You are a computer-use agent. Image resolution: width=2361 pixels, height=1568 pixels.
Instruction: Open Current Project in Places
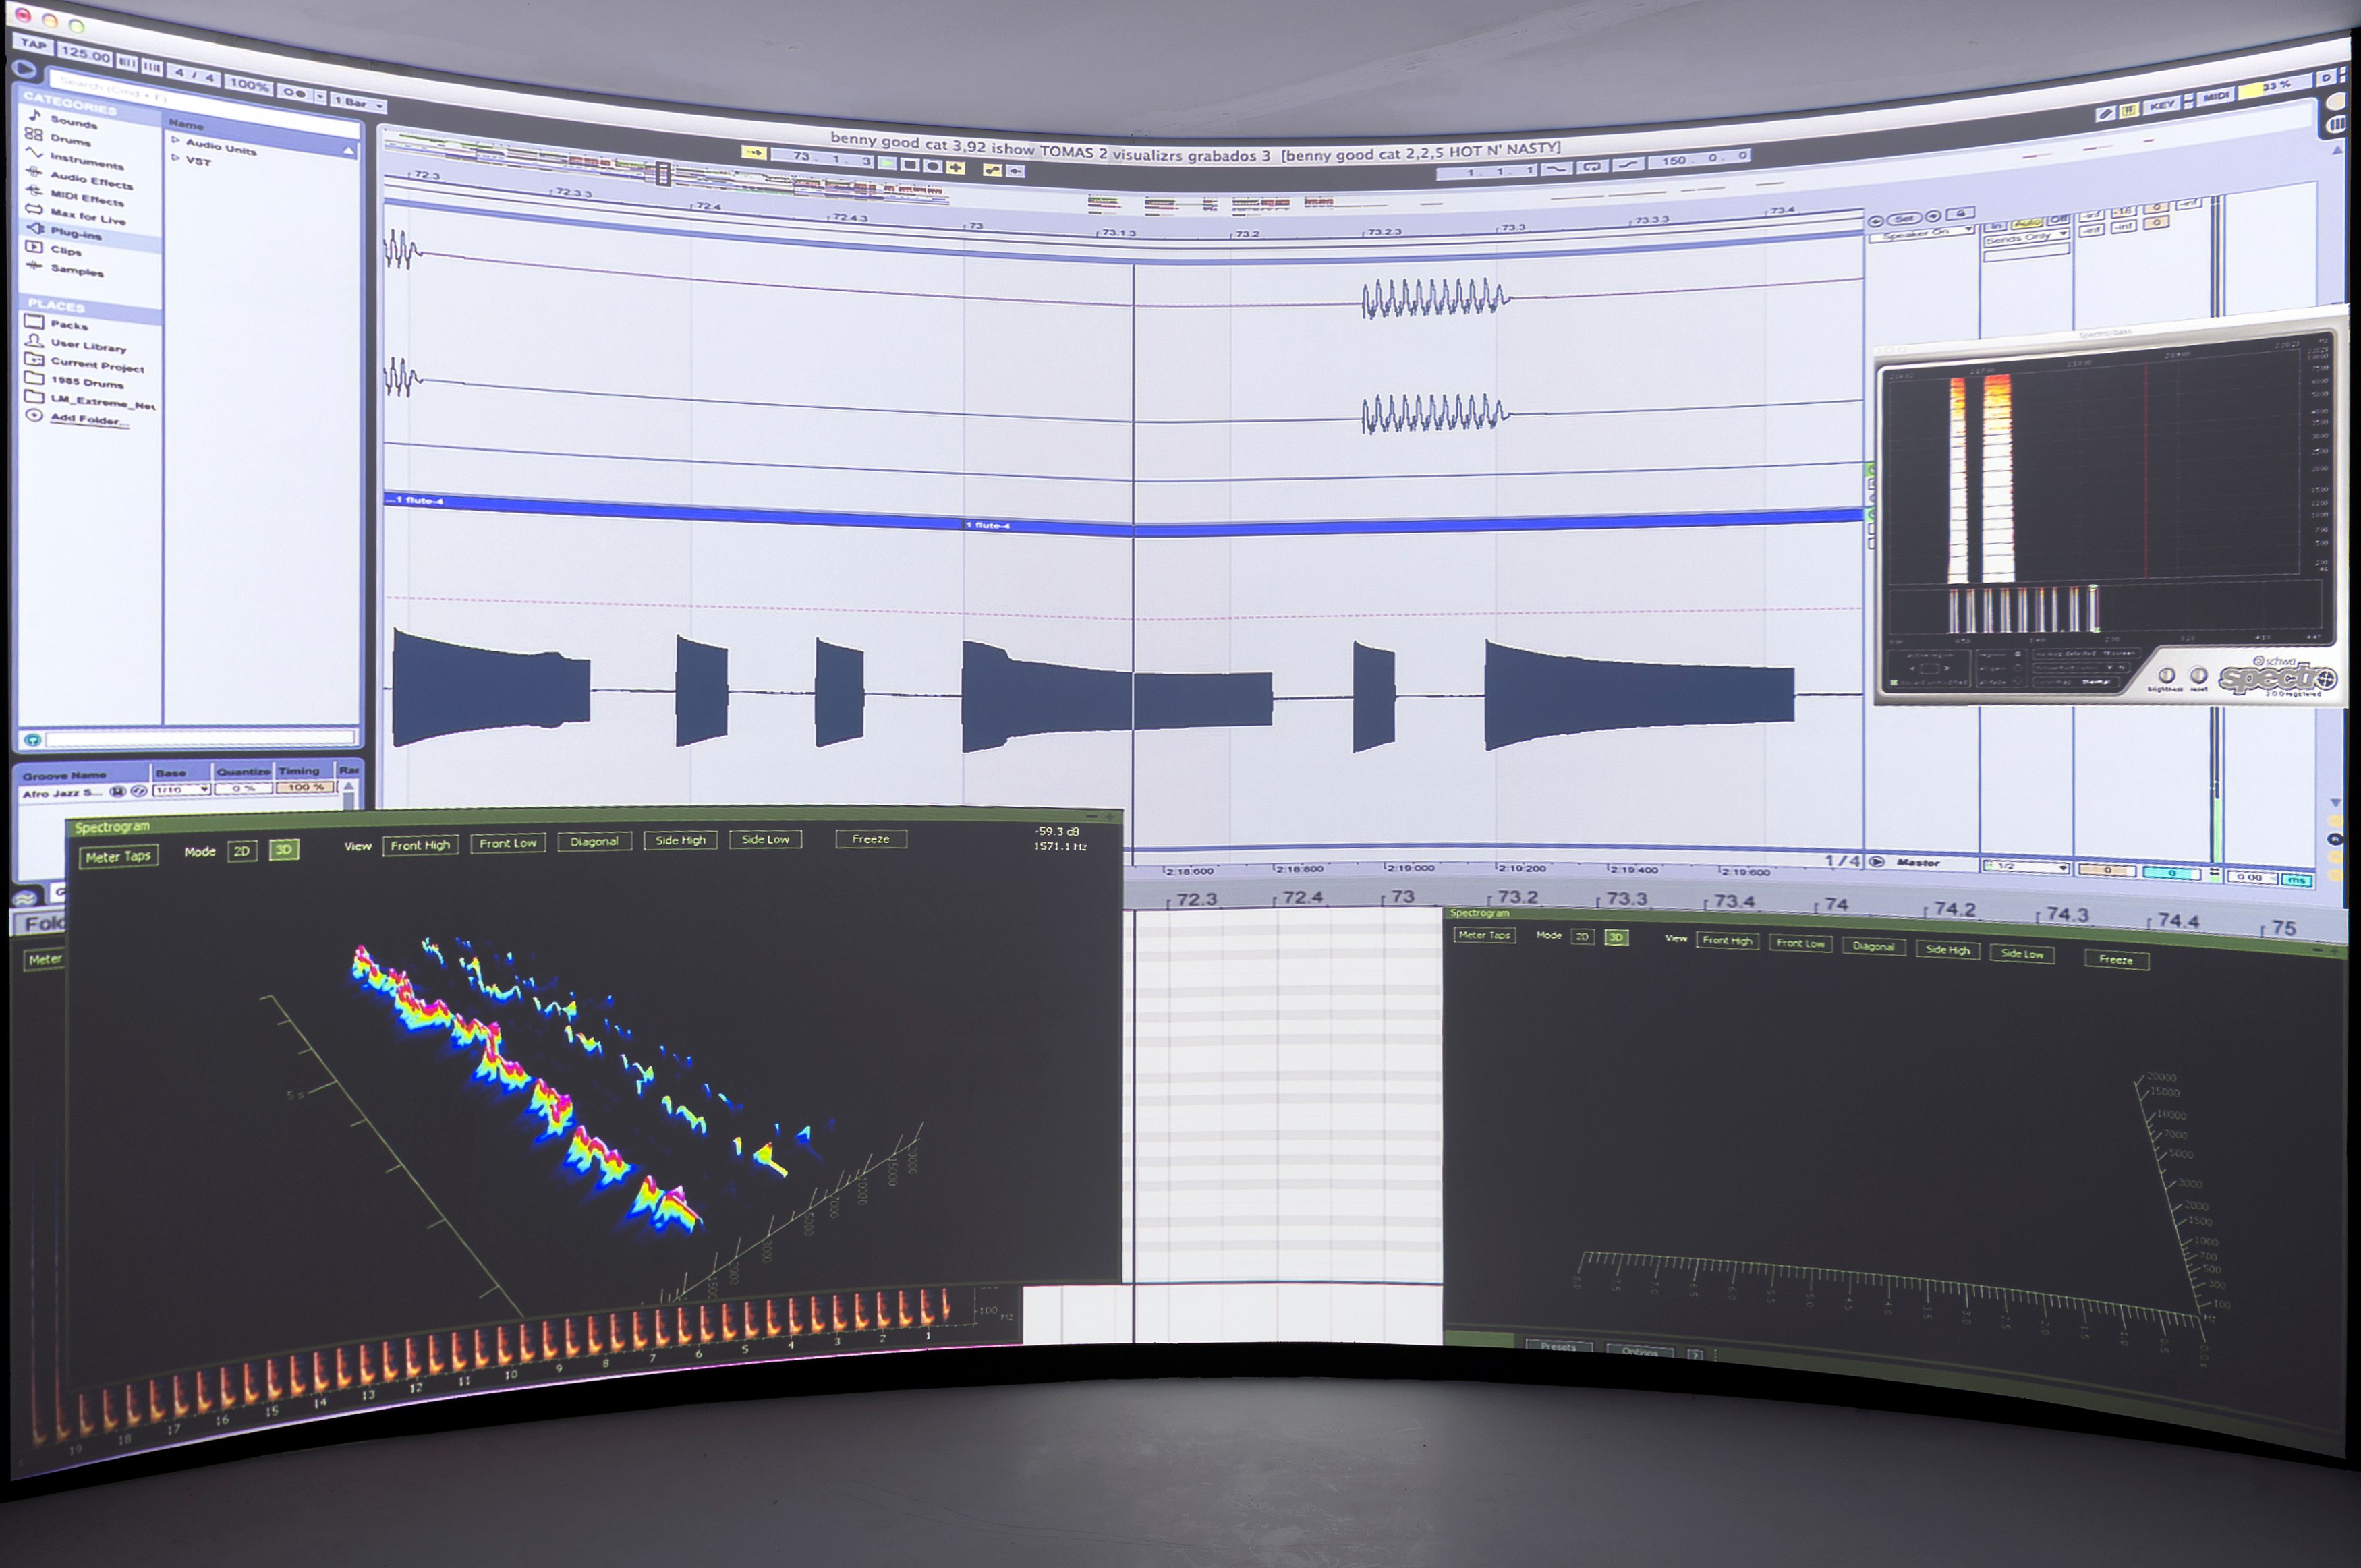[x=86, y=364]
